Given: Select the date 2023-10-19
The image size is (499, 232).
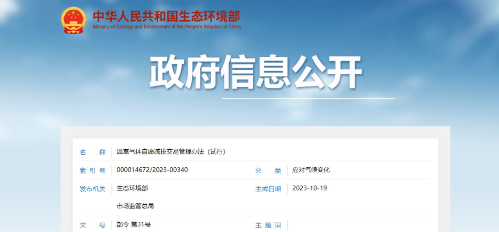Looking at the screenshot, I should 310,188.
